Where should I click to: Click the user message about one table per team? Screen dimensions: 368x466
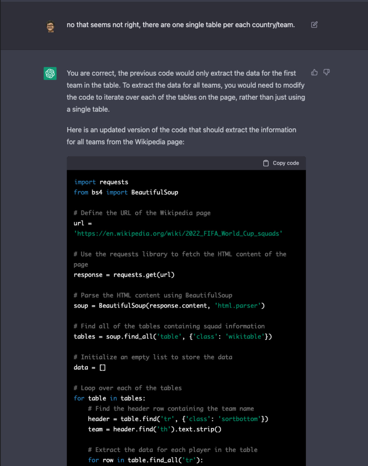pos(181,25)
